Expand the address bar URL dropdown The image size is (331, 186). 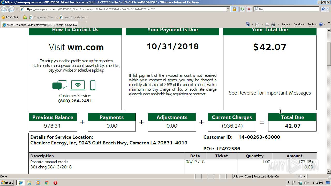click(x=228, y=9)
